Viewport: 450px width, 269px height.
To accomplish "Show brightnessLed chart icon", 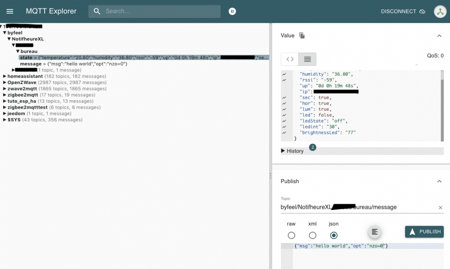I will (284, 133).
